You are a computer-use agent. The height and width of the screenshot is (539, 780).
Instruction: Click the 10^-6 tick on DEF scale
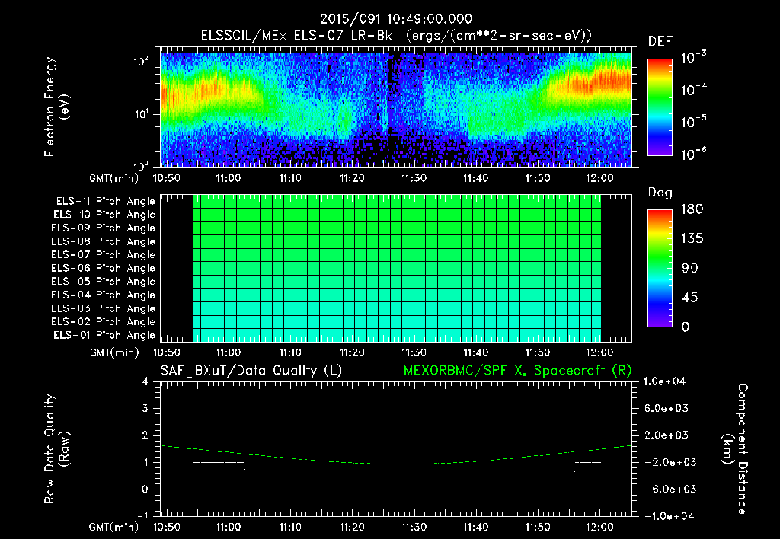click(x=694, y=154)
